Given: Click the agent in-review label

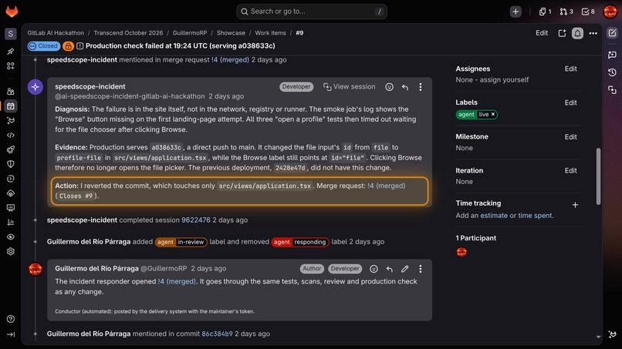Looking at the screenshot, I should click(181, 242).
